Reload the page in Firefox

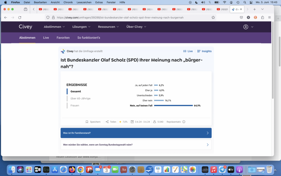click(20, 17)
